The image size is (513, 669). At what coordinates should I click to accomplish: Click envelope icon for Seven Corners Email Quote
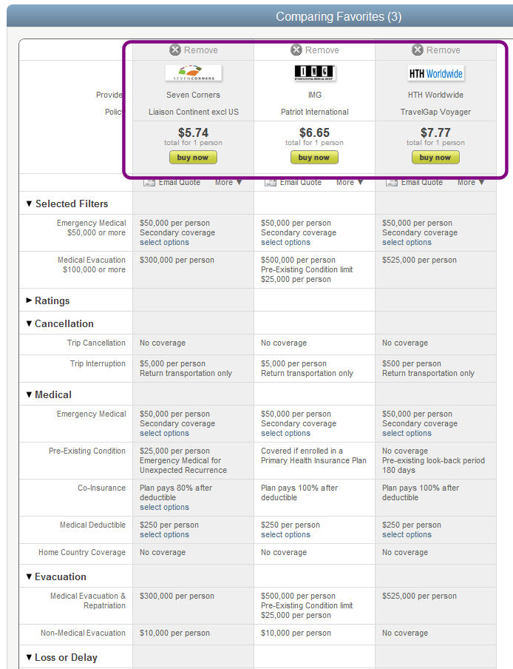tap(149, 183)
